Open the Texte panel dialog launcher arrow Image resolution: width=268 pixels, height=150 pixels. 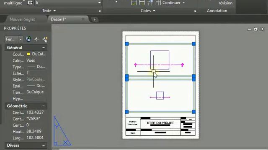pos(100,11)
